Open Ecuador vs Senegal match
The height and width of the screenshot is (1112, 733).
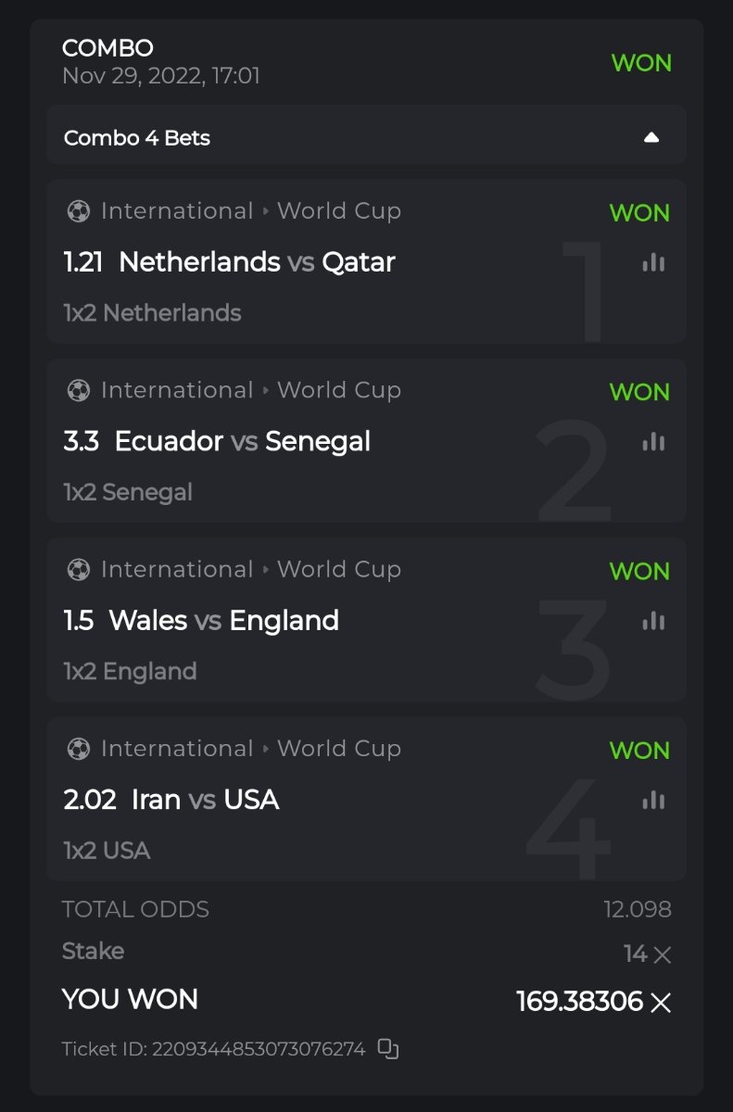242,441
